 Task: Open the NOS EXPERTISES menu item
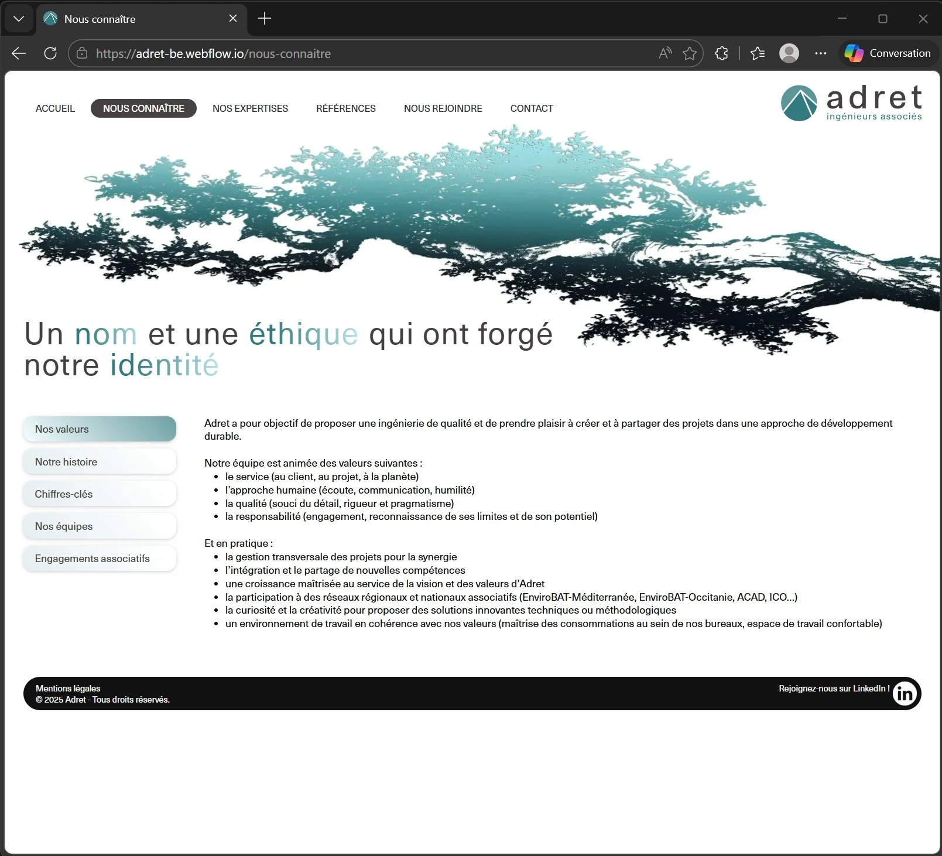(250, 108)
